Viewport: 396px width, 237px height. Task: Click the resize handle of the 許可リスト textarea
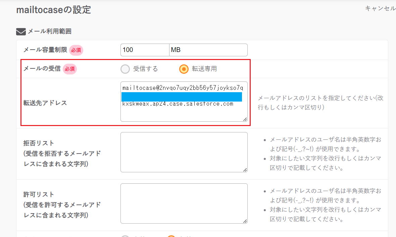coord(245,222)
